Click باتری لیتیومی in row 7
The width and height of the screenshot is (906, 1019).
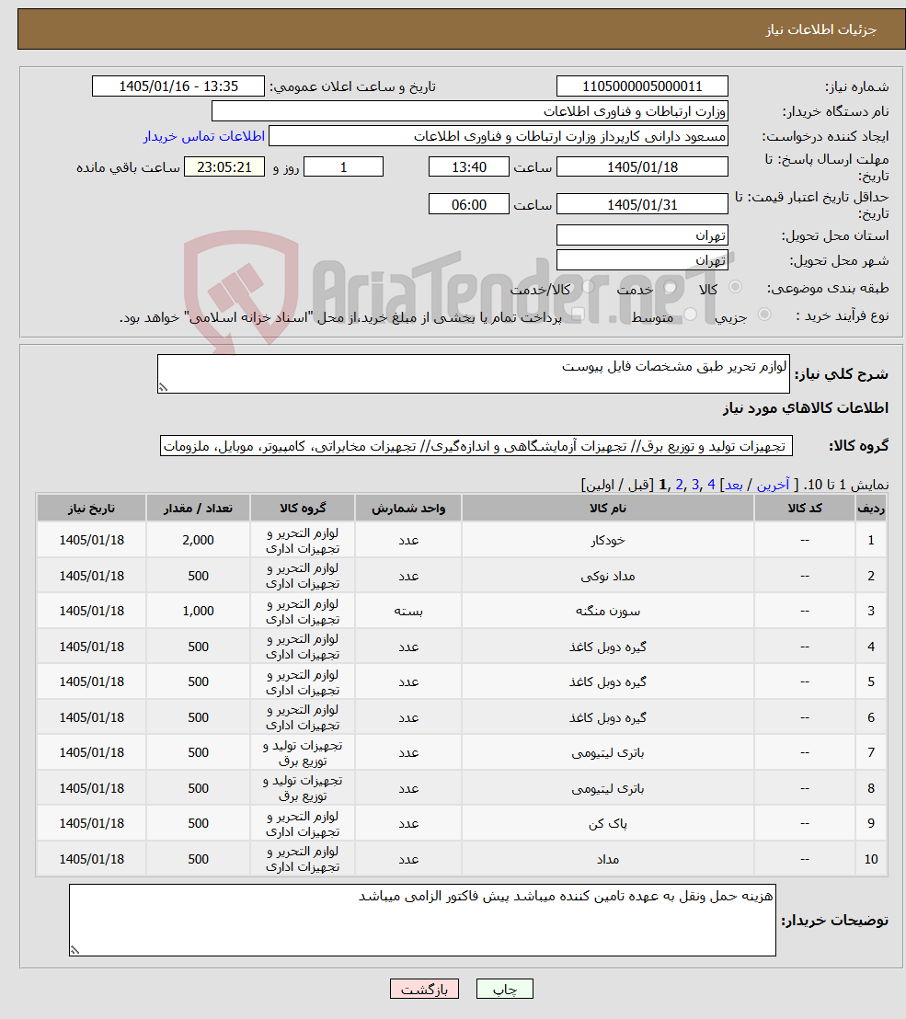coord(608,752)
